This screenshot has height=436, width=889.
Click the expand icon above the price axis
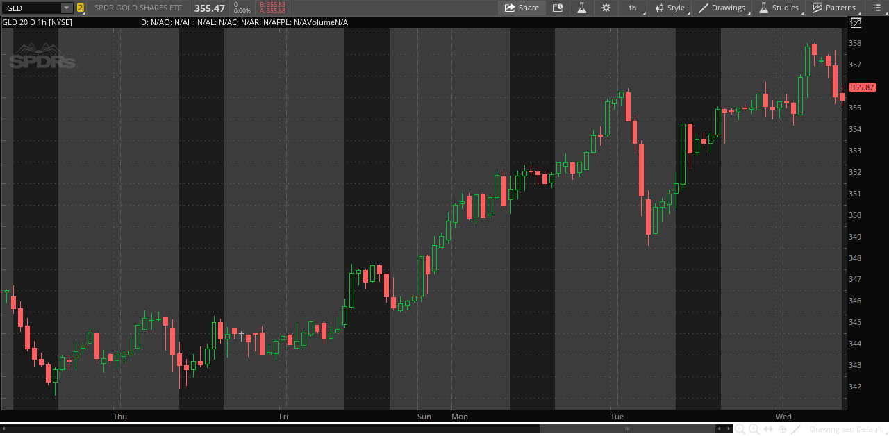855,22
